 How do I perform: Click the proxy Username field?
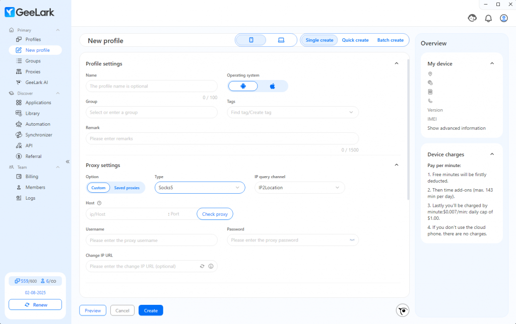[x=151, y=240]
